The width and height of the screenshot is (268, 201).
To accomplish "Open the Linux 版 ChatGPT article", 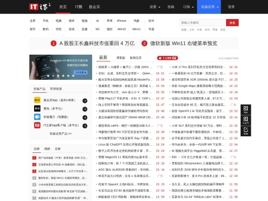I will tap(125, 145).
